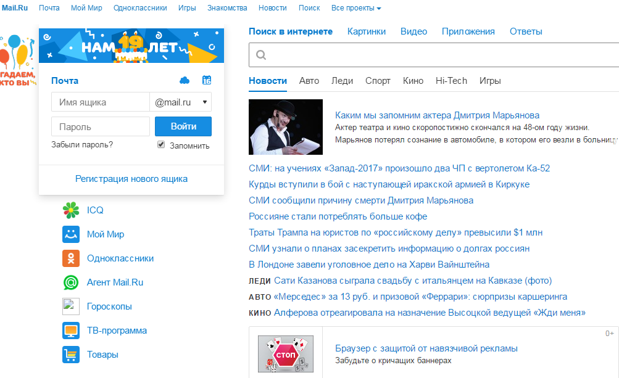Image resolution: width=619 pixels, height=378 pixels.
Task: Focus the Имя ящика input field
Action: pos(100,102)
